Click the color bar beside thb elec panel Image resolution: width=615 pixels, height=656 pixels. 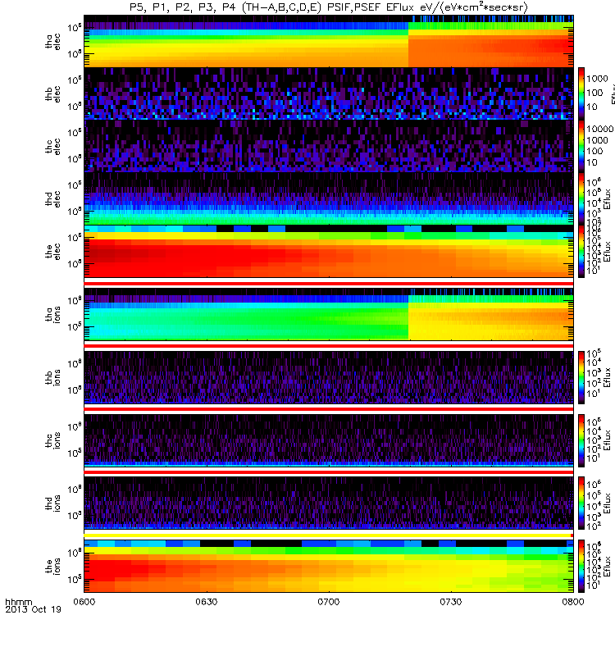[581, 93]
